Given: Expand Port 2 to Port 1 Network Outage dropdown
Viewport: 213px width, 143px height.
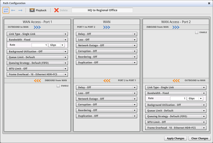Looking at the screenshot, I should tap(106, 99).
